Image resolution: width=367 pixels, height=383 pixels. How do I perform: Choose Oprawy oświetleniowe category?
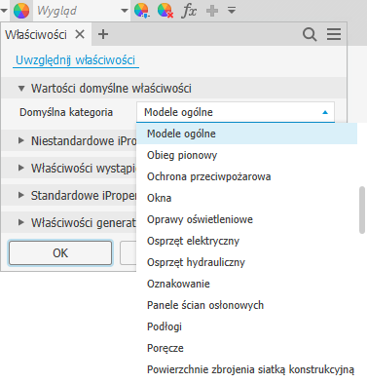[246, 219]
